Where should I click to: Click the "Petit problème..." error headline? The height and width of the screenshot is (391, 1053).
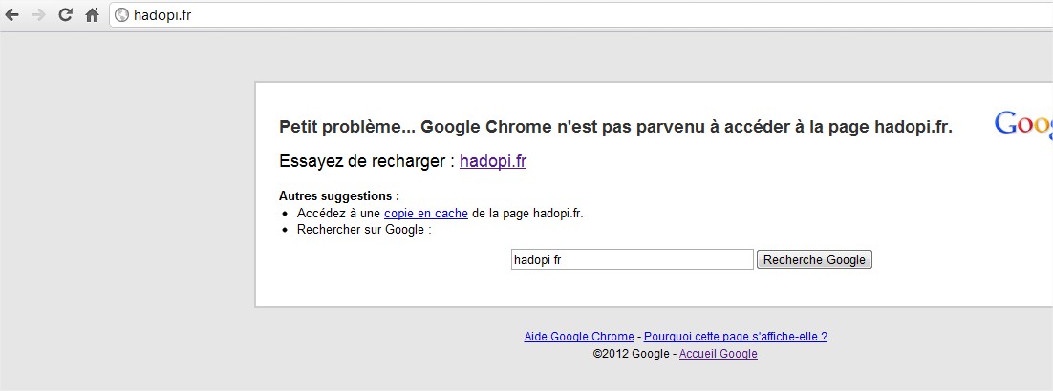[615, 127]
